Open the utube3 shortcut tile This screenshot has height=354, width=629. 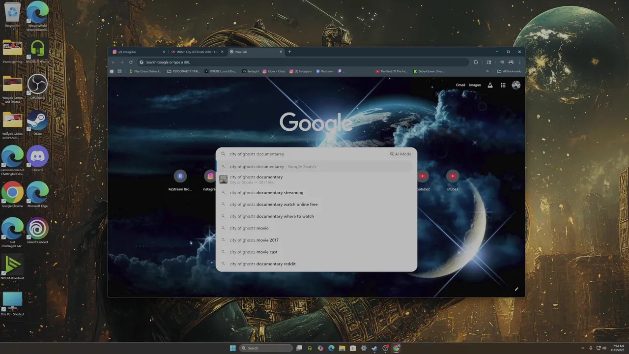(x=453, y=180)
